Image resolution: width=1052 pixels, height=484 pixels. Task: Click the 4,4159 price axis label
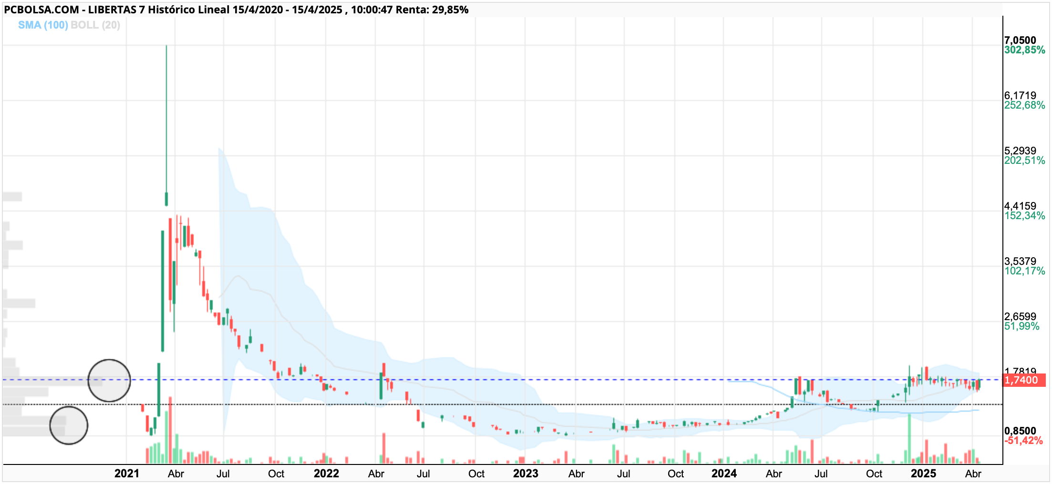[x=1020, y=206]
